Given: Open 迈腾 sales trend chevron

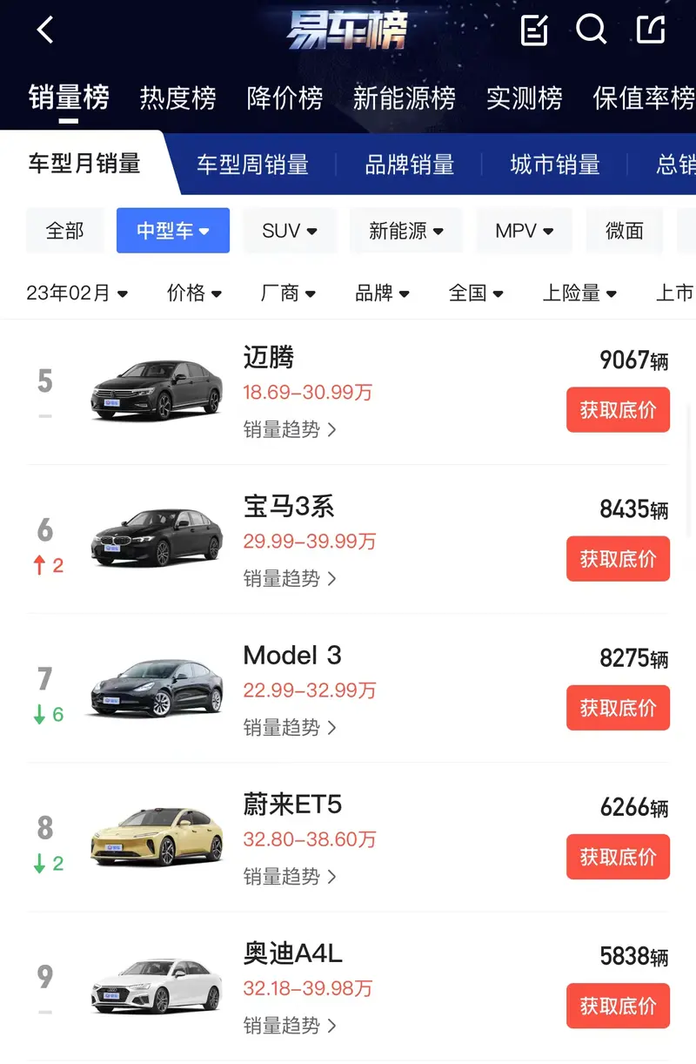Looking at the screenshot, I should click(x=331, y=429).
